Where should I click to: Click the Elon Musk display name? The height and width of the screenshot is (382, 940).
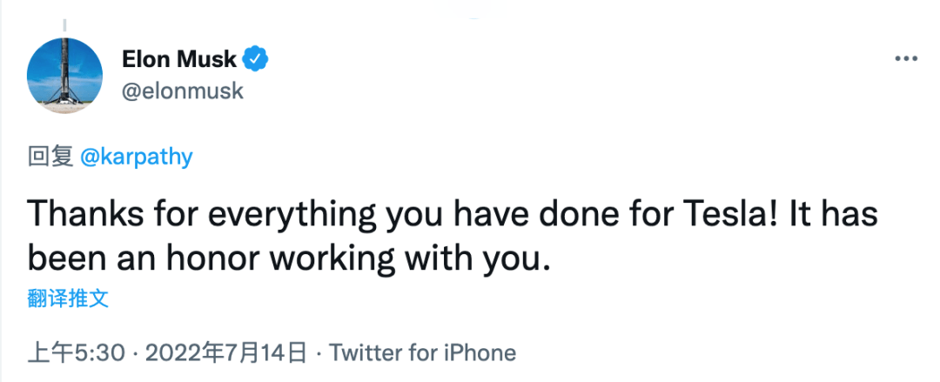pos(179,59)
